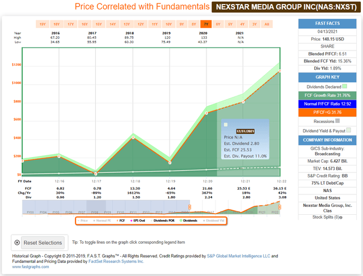
Task: Click the Price: 148.15 USD fact
Action: tap(327, 39)
